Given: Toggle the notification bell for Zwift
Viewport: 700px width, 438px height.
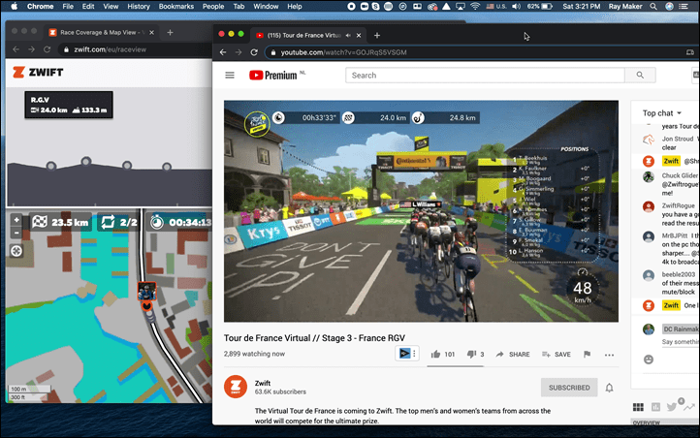Looking at the screenshot, I should click(x=610, y=388).
